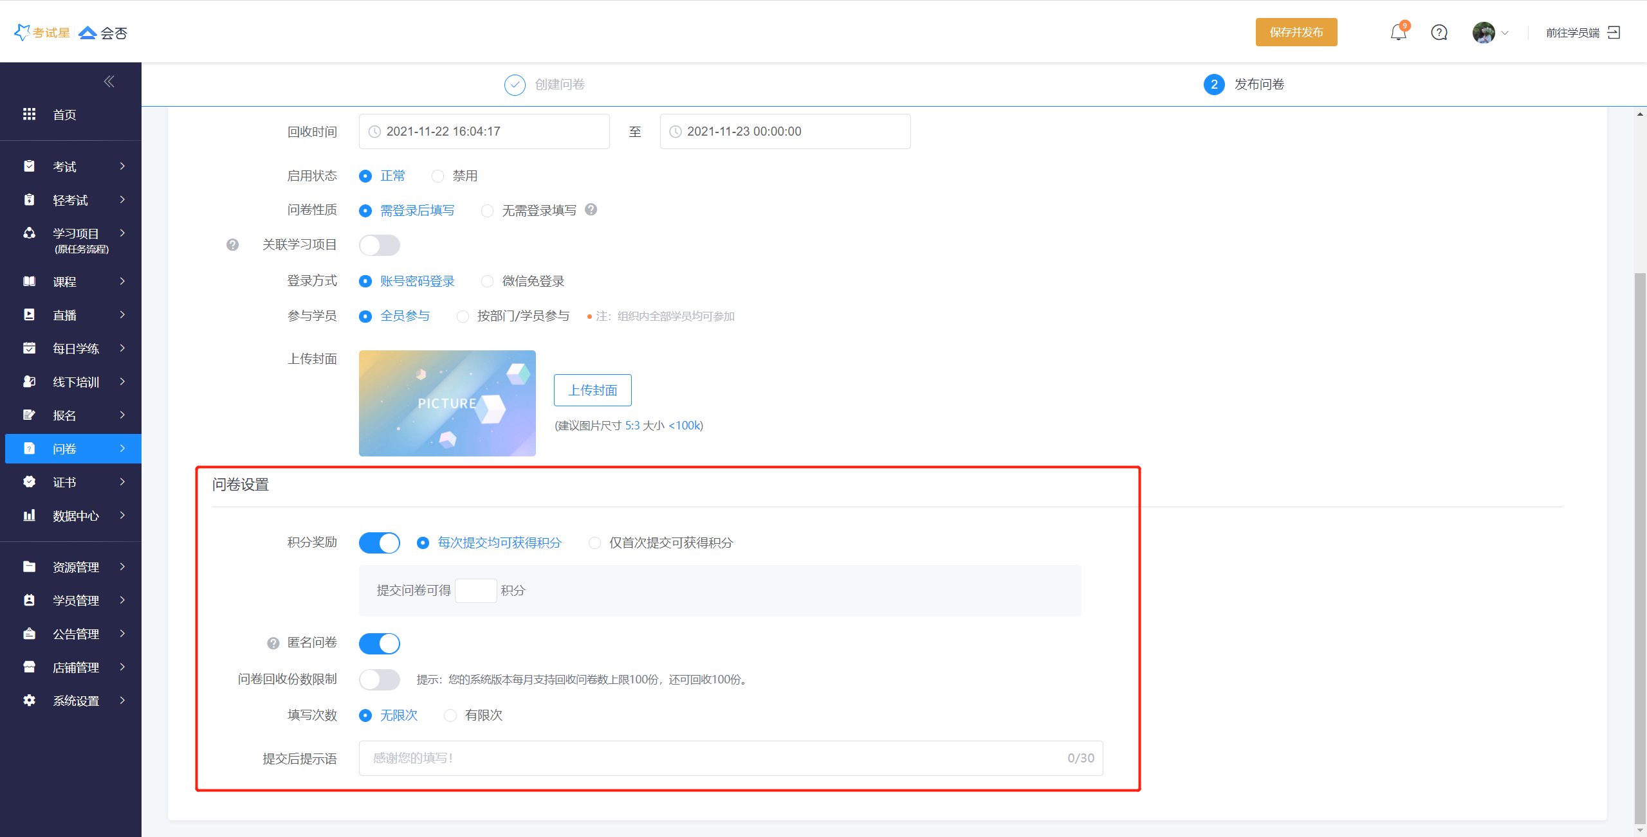
Task: Turn off the 匿名问卷 toggle
Action: (379, 643)
